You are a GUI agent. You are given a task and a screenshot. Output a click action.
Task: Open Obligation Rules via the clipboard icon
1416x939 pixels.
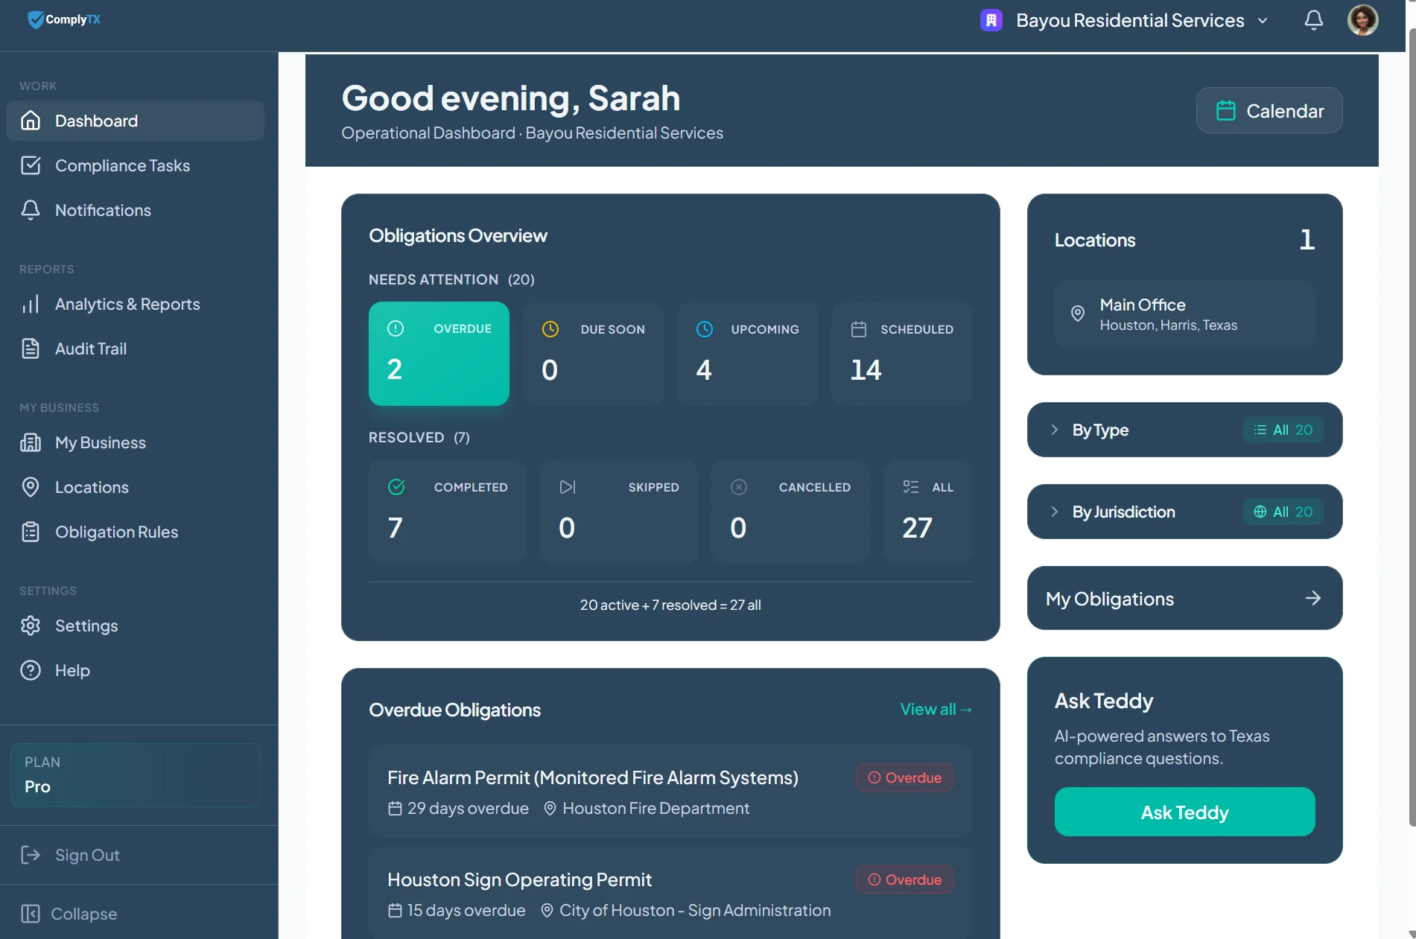[x=31, y=532]
